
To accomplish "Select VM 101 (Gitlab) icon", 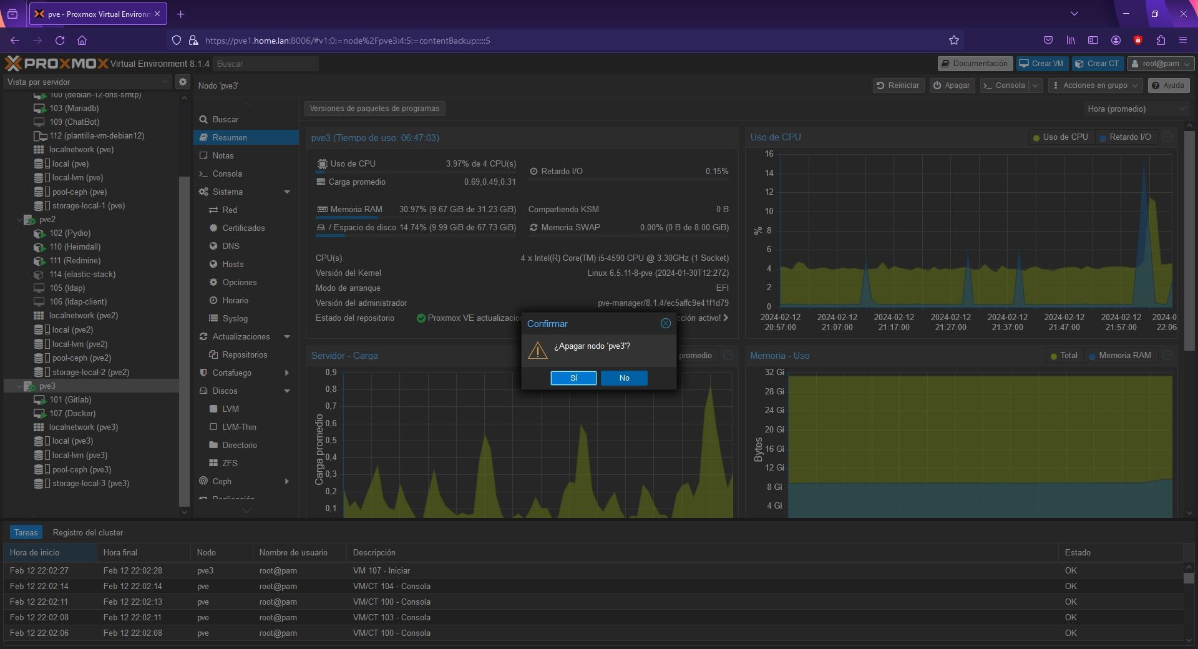I will (39, 400).
